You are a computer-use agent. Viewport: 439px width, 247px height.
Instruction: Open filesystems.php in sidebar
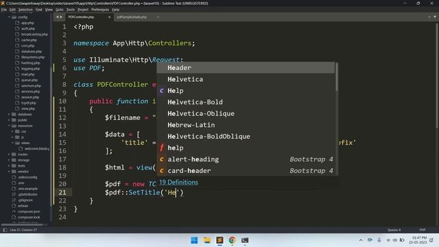(x=33, y=57)
